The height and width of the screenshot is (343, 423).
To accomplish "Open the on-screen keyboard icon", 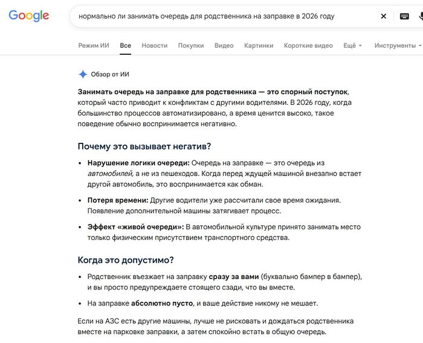I will coord(404,16).
